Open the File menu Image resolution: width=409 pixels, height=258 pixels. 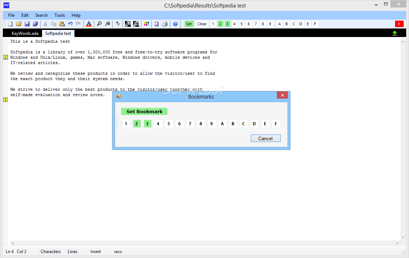[x=11, y=15]
